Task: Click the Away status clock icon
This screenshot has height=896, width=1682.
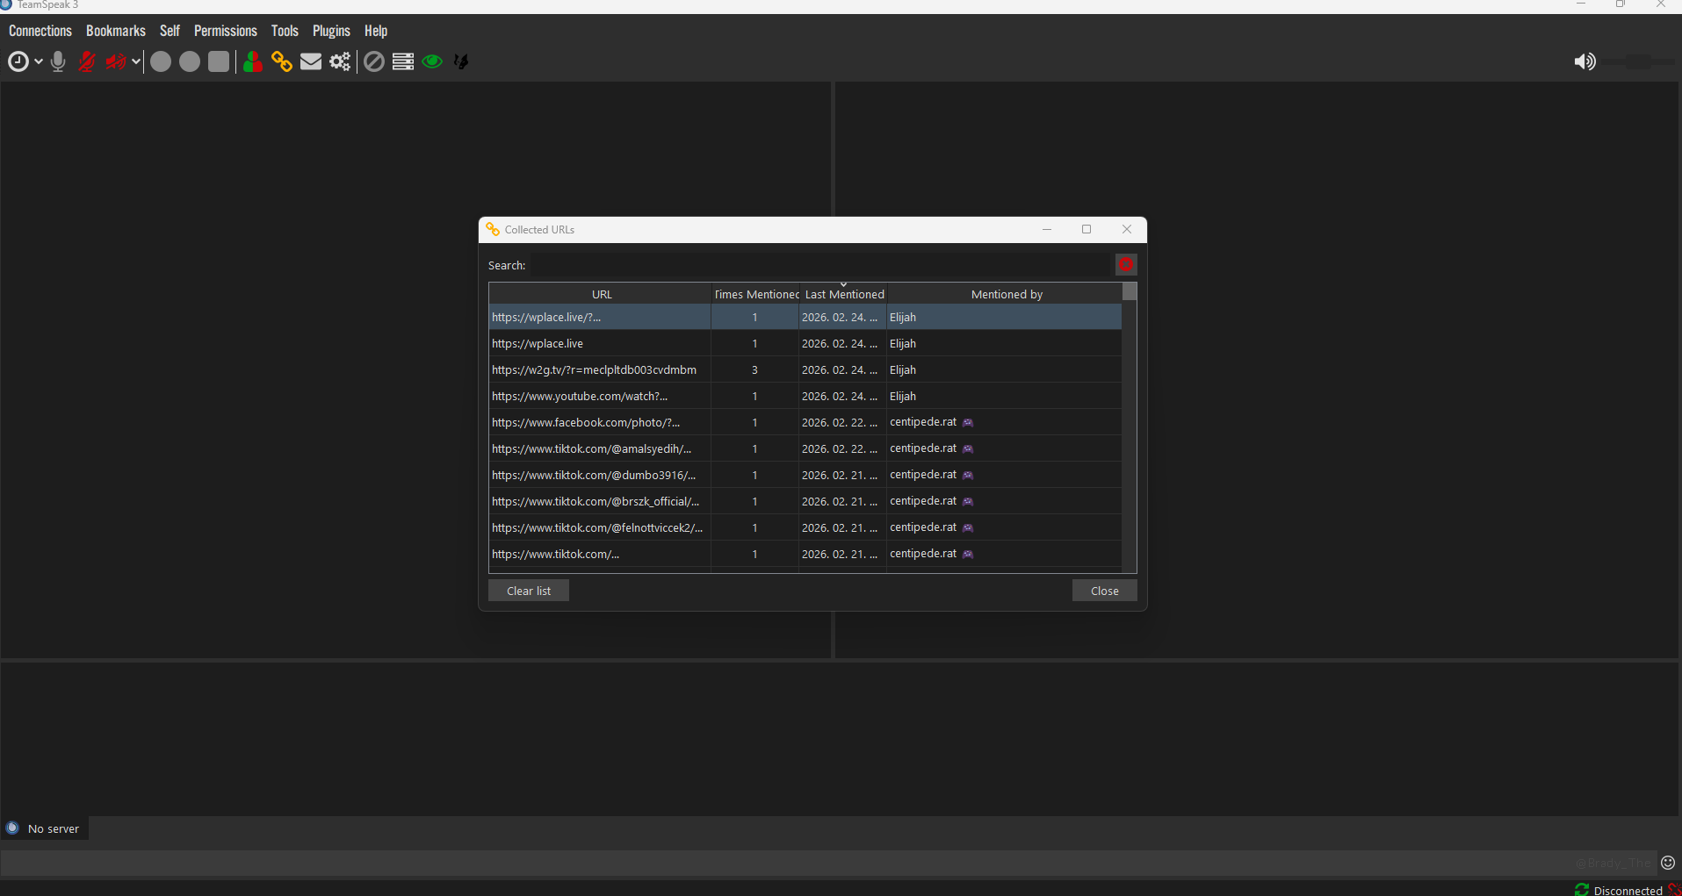Action: (x=18, y=61)
